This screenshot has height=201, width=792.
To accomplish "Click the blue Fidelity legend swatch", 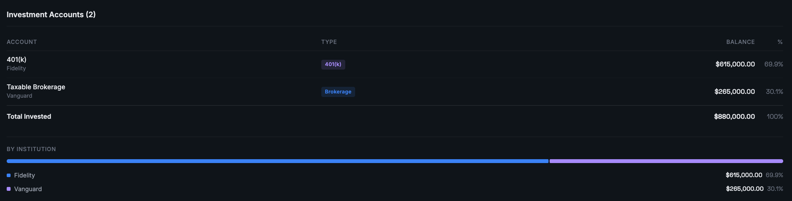I will click(9, 175).
